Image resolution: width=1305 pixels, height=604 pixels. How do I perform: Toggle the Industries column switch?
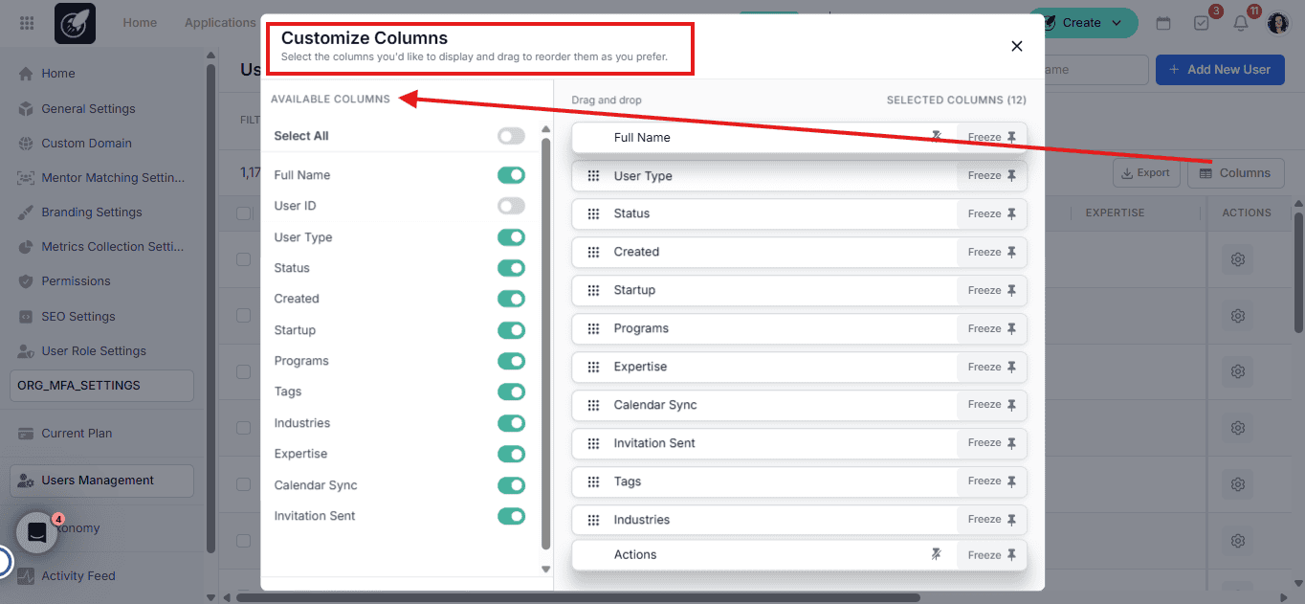tap(511, 423)
